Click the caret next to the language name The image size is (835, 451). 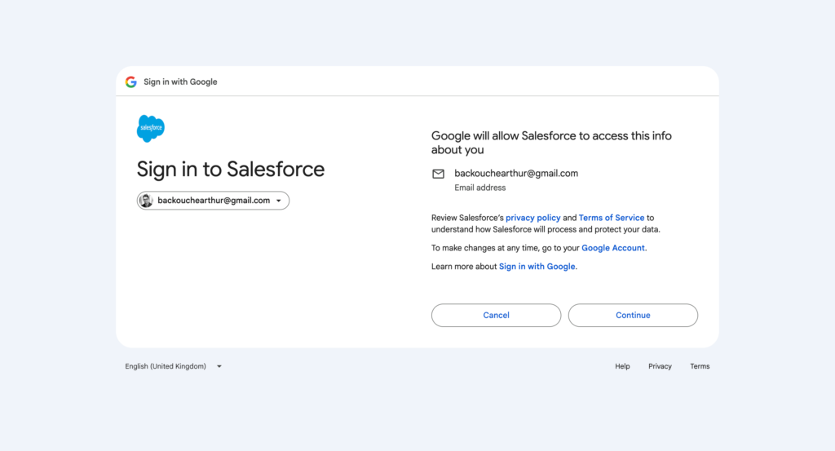tap(219, 367)
